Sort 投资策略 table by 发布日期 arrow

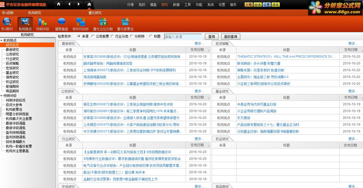(362, 50)
